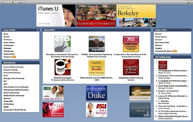193x122 pixels.
Task: Click Power Search in Quick Links
Action: point(161,37)
